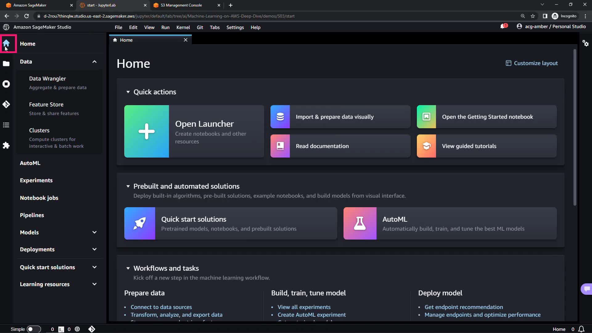The width and height of the screenshot is (592, 333).
Task: Open the Settings menu
Action: [235, 27]
